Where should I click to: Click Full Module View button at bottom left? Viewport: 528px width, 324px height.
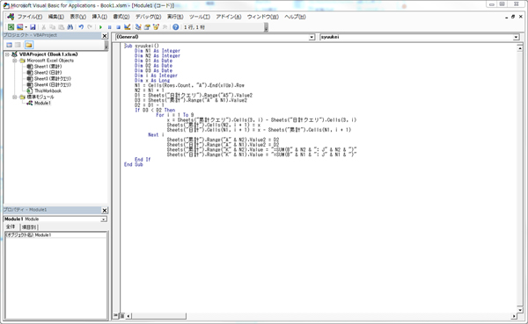122,315
